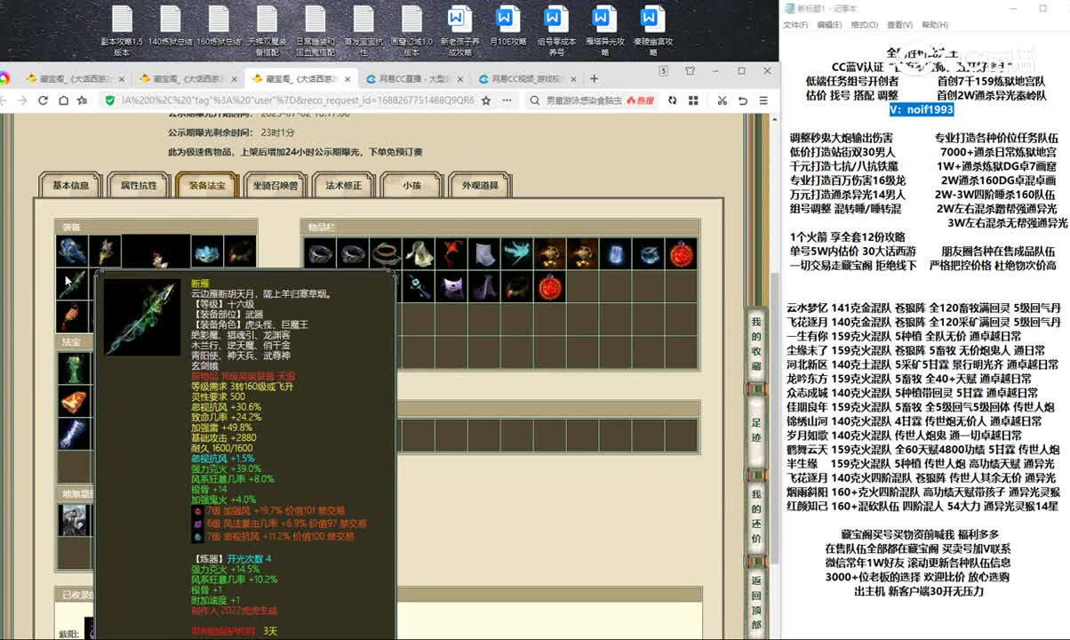Click the 红颜知己 160+混砍队伍 line in Notepad
This screenshot has width=1070, height=640.
pos(922,506)
